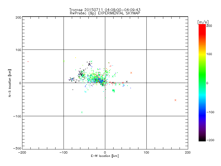Click the black bottom of the velocity colorbar
Viewport: 221px width, 166px height.
pos(202,139)
